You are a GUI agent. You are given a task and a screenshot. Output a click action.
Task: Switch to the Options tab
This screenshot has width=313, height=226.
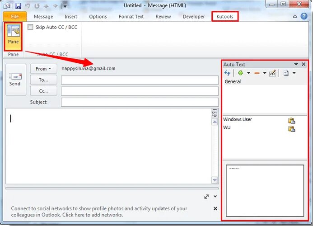click(98, 17)
